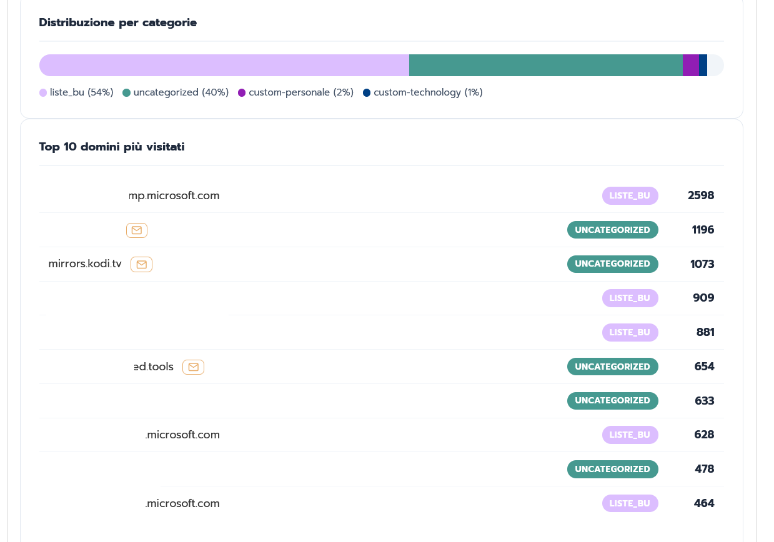Screen dimensions: 774x542
Task: Click the UNCATEGORIZED badge in the 633 row
Action: tap(612, 401)
